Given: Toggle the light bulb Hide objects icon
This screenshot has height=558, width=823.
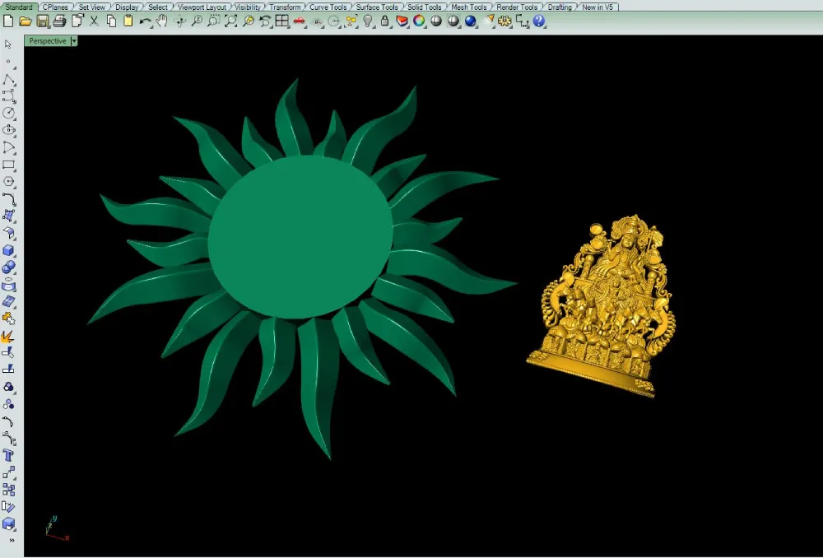Looking at the screenshot, I should click(368, 21).
